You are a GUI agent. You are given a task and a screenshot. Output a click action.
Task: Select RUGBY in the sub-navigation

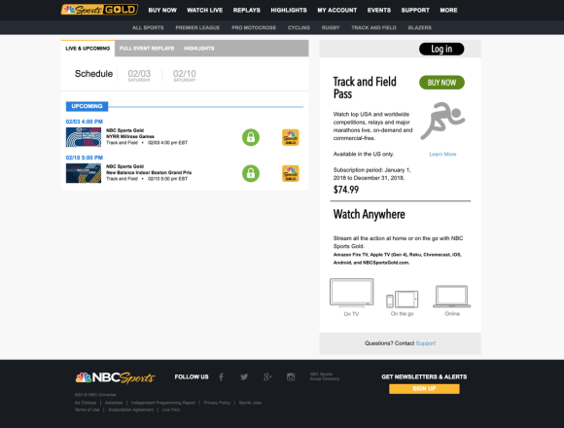(331, 27)
